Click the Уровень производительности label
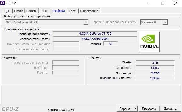This screenshot has height=112, width=182. tap(115, 22)
